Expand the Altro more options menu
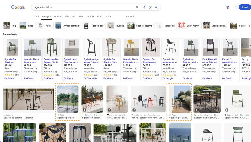Image resolution: width=251 pixels, height=142 pixels. pos(109,16)
